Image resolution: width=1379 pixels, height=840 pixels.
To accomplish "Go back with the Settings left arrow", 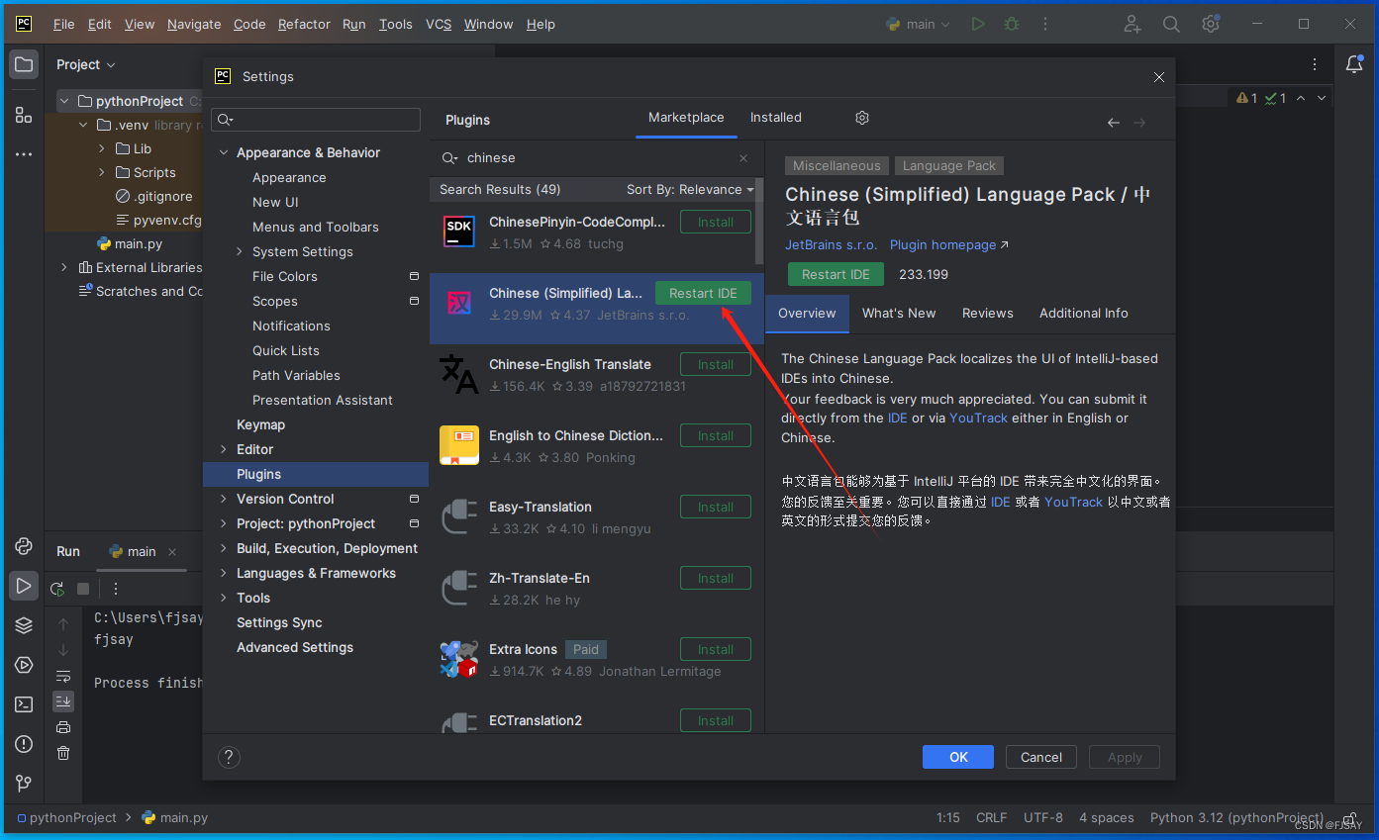I will tap(1114, 123).
